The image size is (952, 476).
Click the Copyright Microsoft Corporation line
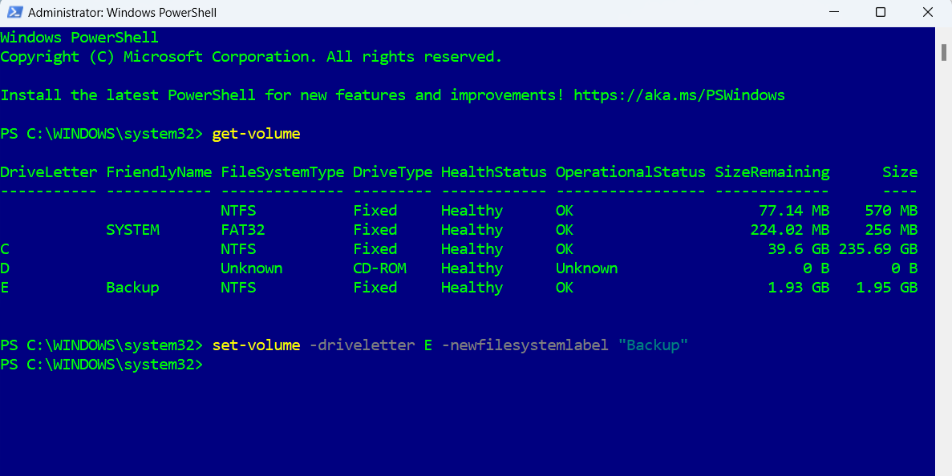[x=251, y=57]
